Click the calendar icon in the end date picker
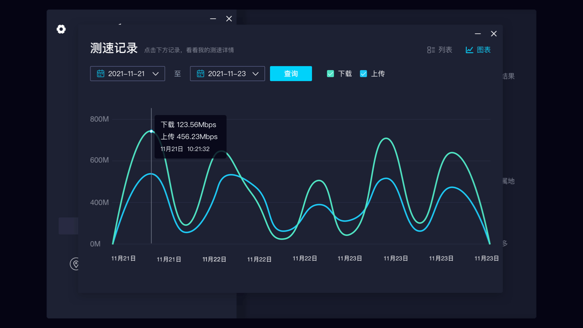Image resolution: width=583 pixels, height=328 pixels. click(x=200, y=73)
